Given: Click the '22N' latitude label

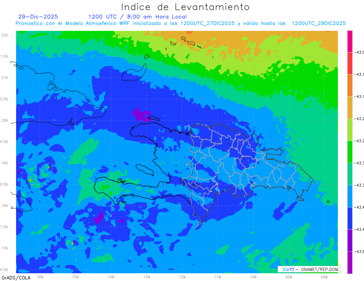Looking at the screenshot, I should pos(5,35).
